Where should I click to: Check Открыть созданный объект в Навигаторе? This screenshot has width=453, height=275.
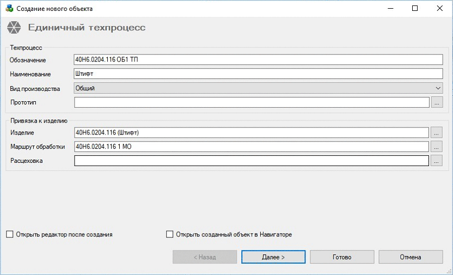click(x=169, y=235)
